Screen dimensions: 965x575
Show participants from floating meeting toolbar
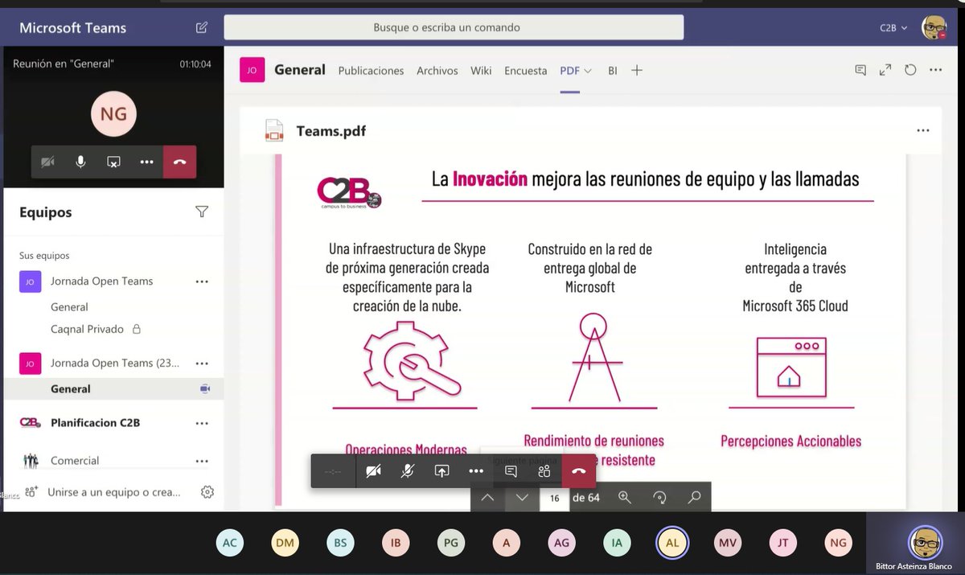[544, 471]
